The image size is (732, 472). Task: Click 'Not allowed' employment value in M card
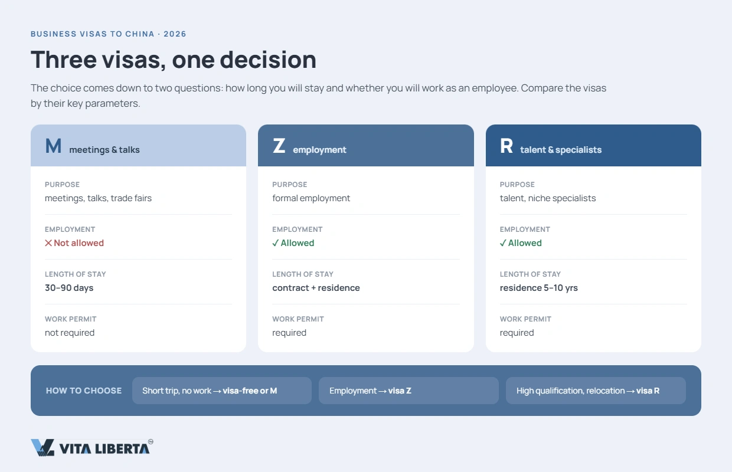pyautogui.click(x=79, y=243)
